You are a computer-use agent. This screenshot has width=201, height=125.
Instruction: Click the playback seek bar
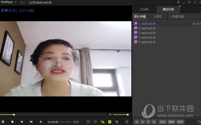pyautogui.click(x=53, y=115)
